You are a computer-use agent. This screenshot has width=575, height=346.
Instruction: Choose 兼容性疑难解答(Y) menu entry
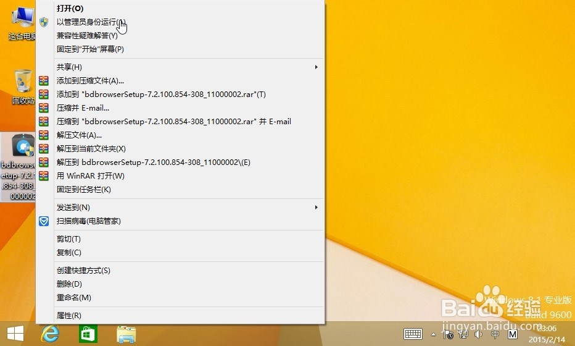pos(180,36)
